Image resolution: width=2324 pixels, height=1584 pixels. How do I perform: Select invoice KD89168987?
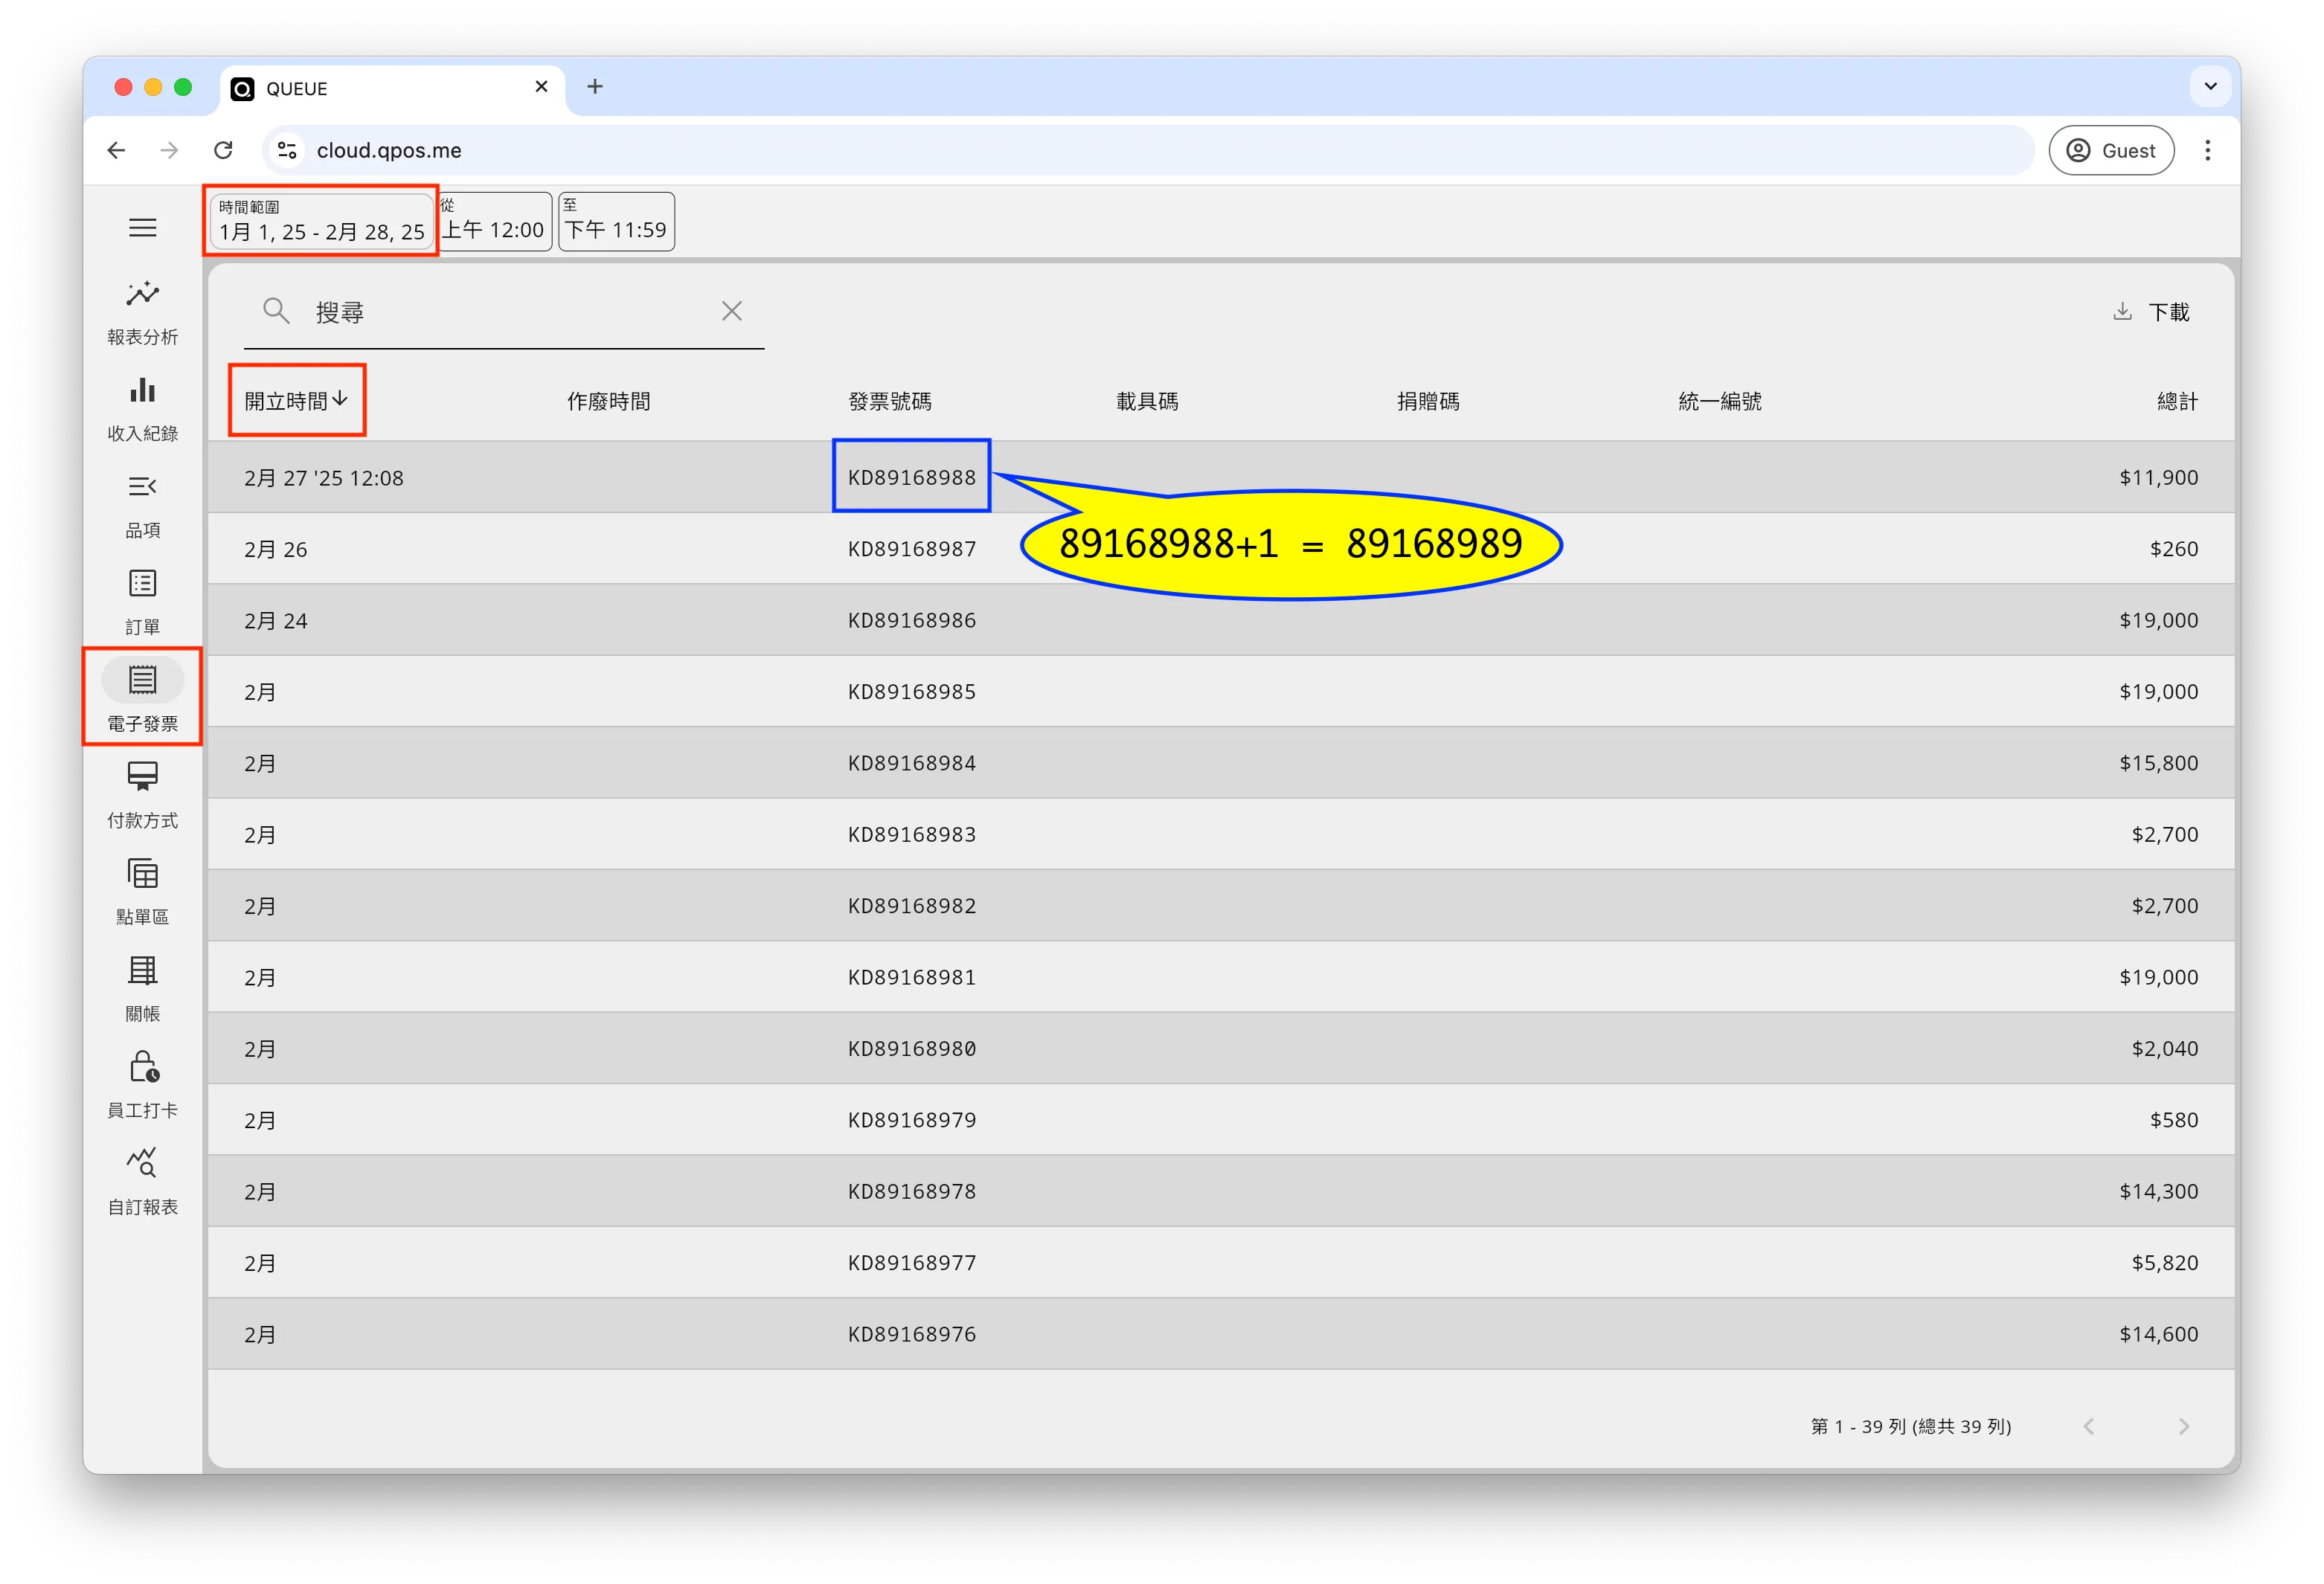[912, 549]
